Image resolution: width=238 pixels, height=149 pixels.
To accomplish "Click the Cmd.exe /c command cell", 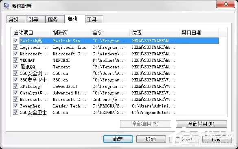I will pyautogui.click(x=109, y=99).
